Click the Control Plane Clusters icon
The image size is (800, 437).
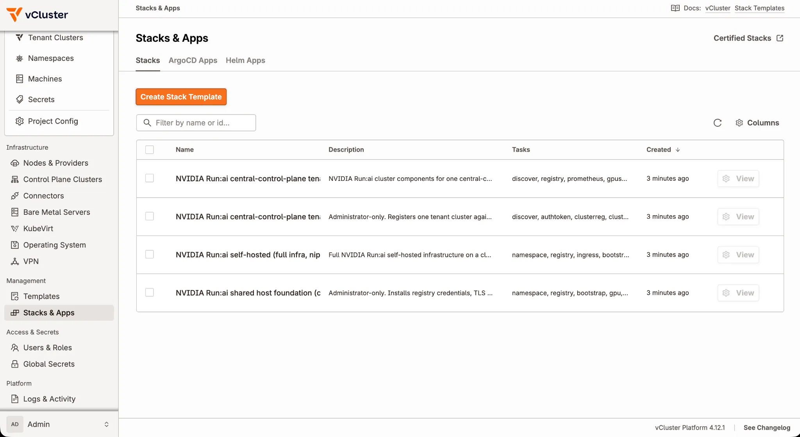(x=15, y=179)
